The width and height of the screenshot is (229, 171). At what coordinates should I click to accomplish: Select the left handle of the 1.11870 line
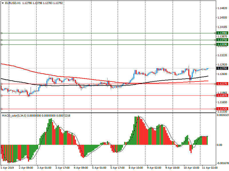coord(2,95)
